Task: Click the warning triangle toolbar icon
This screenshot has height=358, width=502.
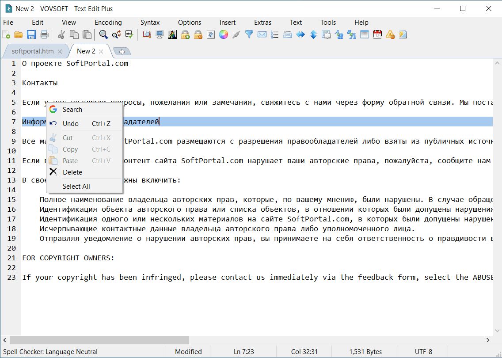Action: [390, 34]
